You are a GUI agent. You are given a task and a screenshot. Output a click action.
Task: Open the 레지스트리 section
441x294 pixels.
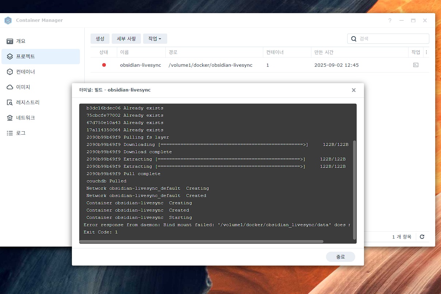pyautogui.click(x=28, y=102)
